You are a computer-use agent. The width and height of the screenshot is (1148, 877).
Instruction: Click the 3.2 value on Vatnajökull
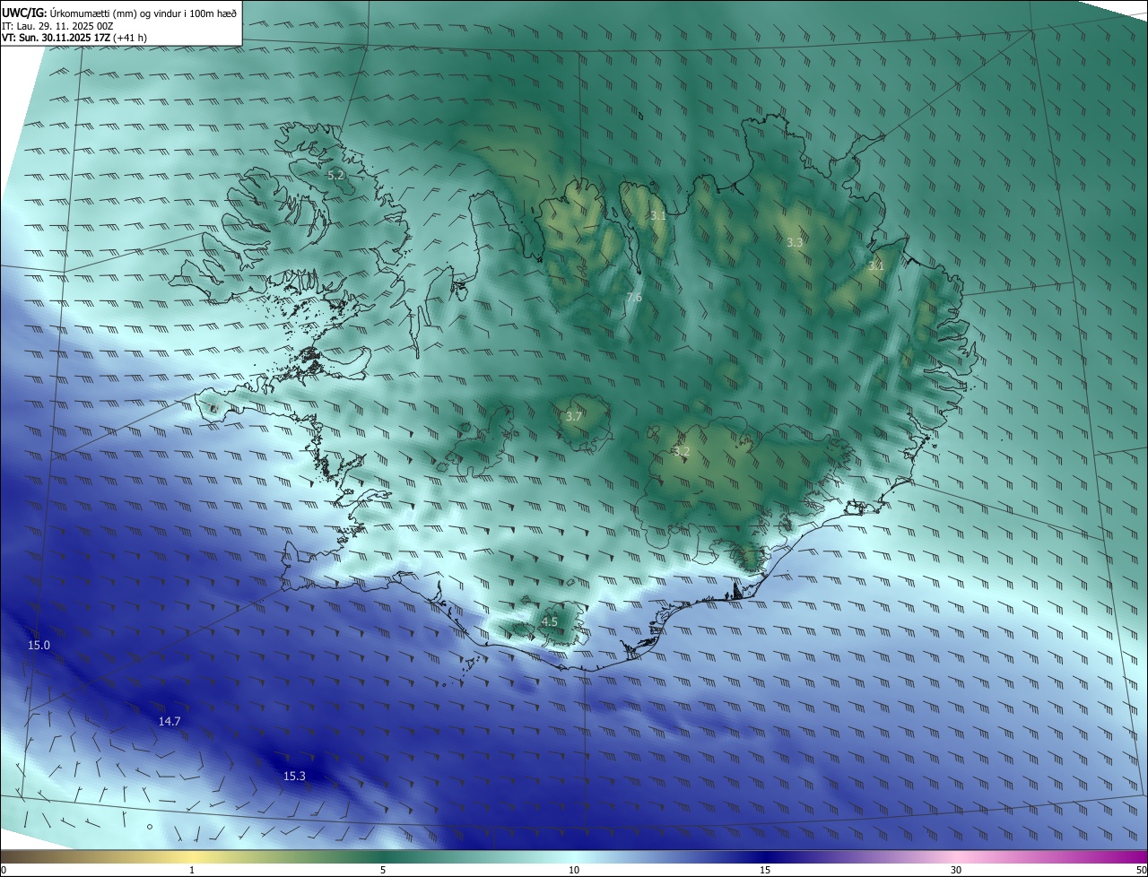[681, 451]
